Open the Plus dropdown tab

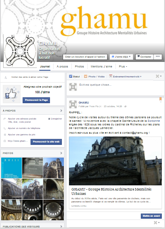point(123,66)
